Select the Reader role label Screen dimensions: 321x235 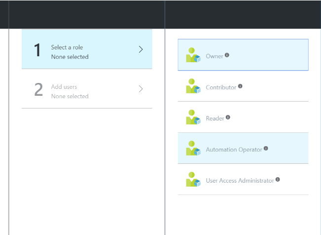[215, 118]
